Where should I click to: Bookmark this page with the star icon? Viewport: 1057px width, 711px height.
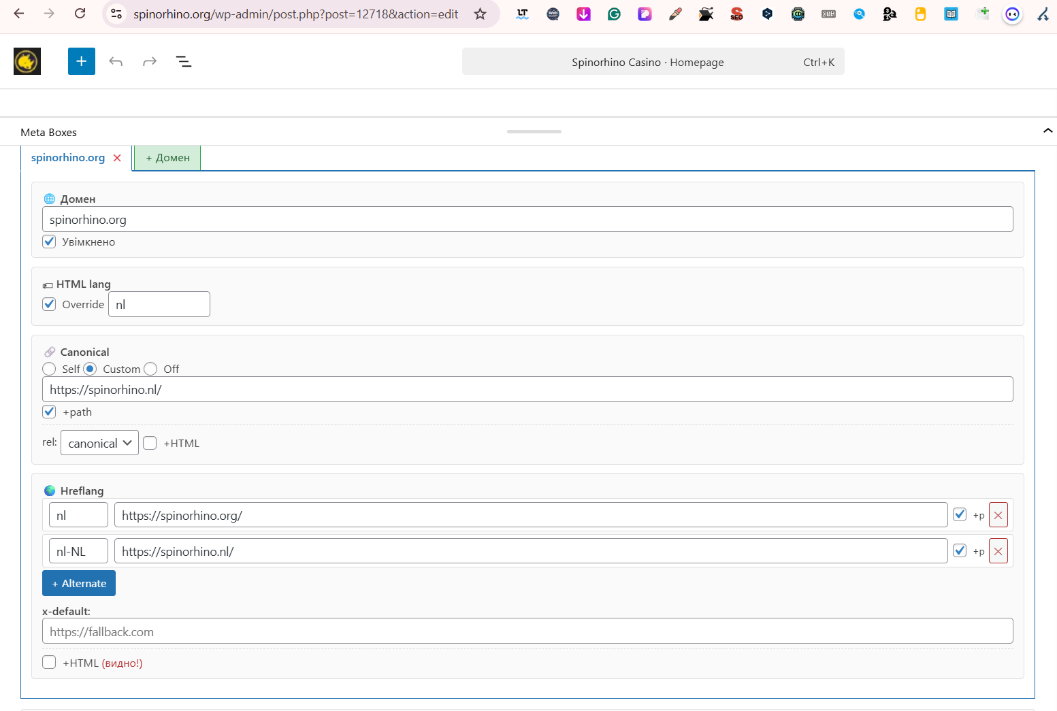click(x=480, y=14)
